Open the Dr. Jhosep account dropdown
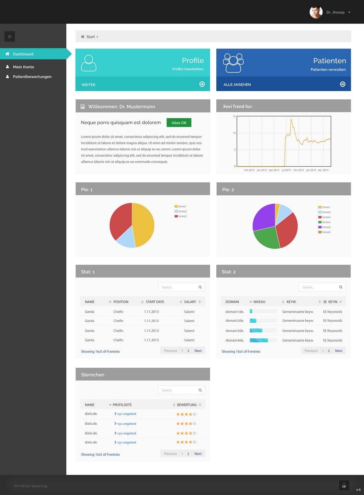This screenshot has width=364, height=495. 349,12
